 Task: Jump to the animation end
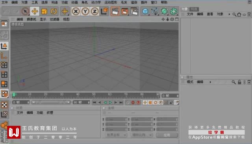point(121,102)
